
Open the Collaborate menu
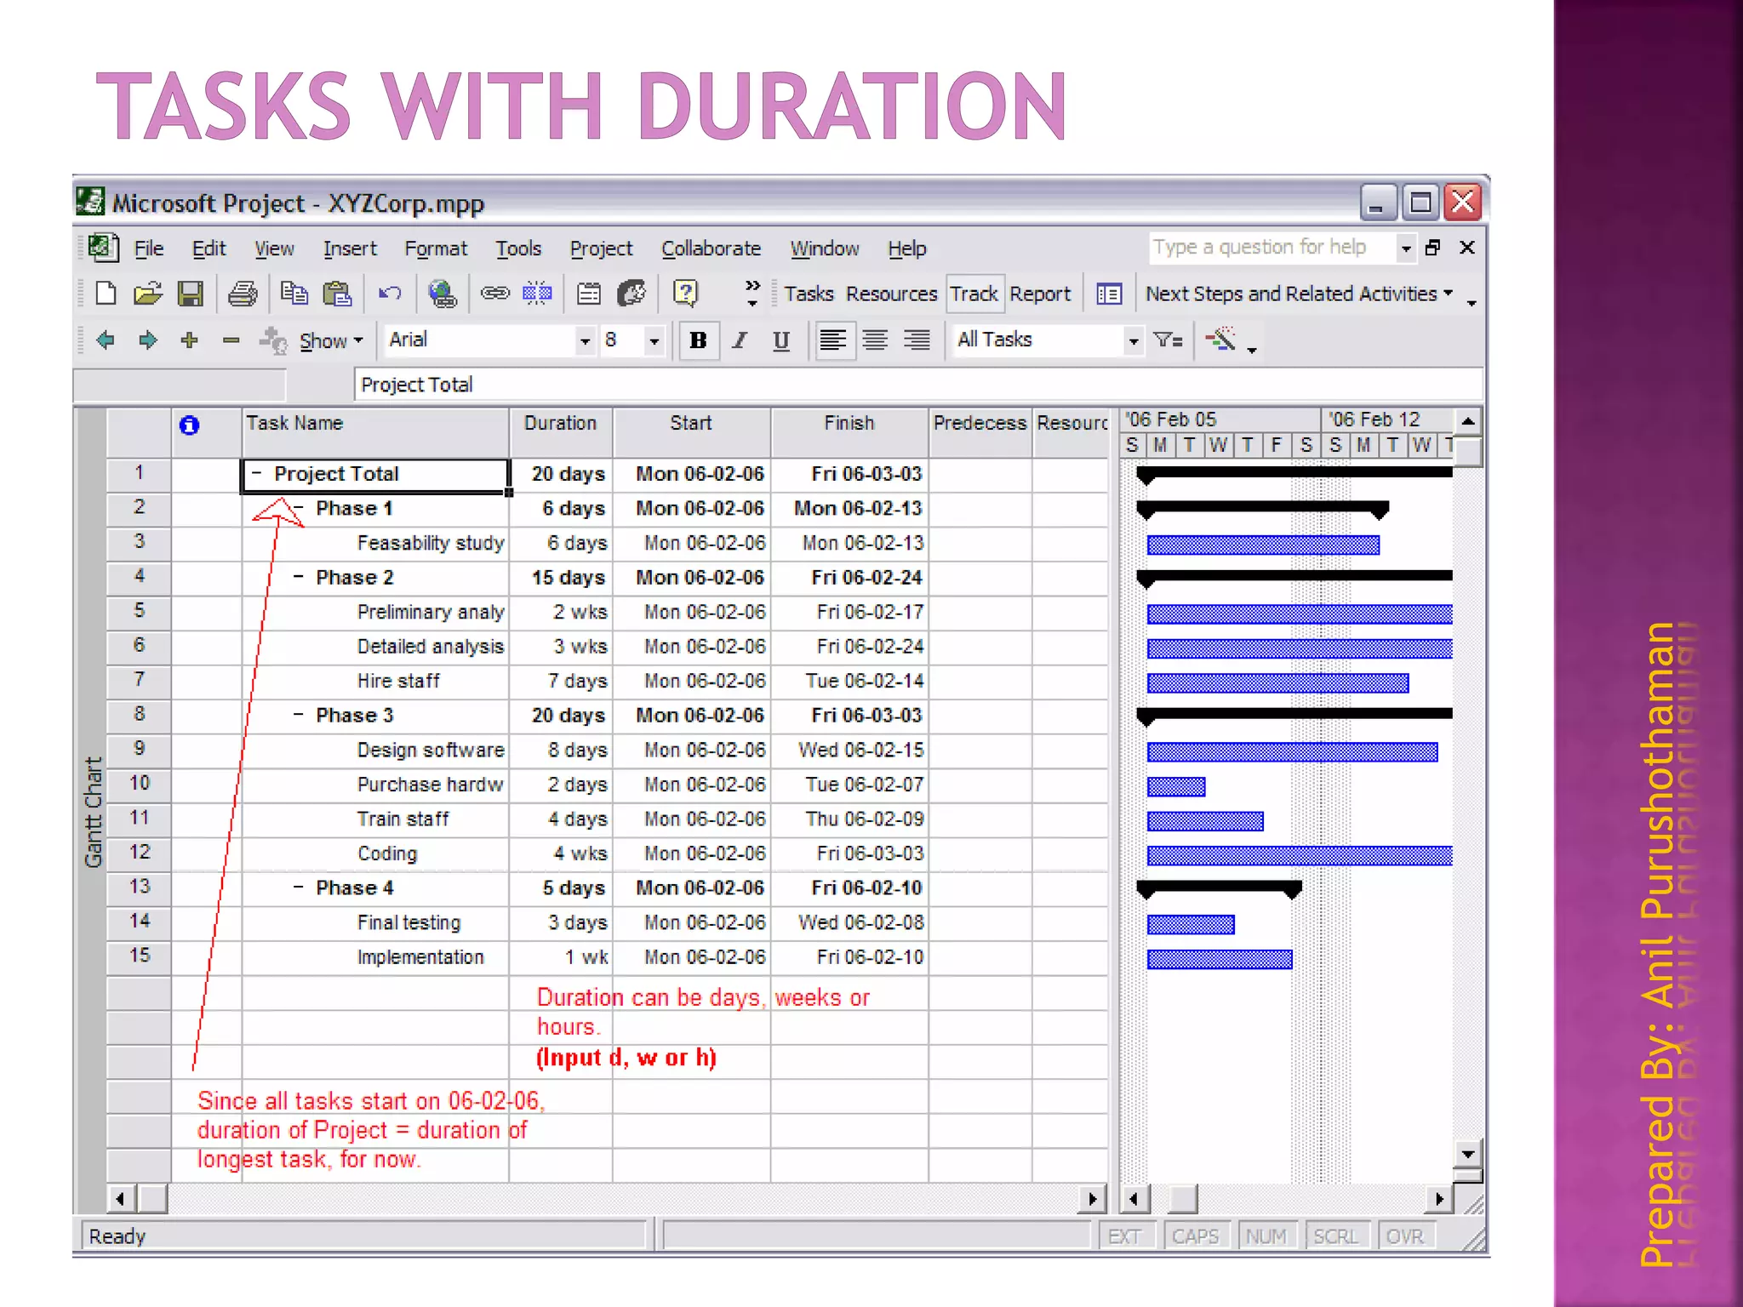pos(711,248)
